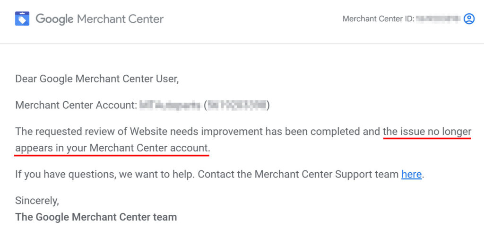Follow the "here" support link
The height and width of the screenshot is (239, 484).
[x=411, y=174]
